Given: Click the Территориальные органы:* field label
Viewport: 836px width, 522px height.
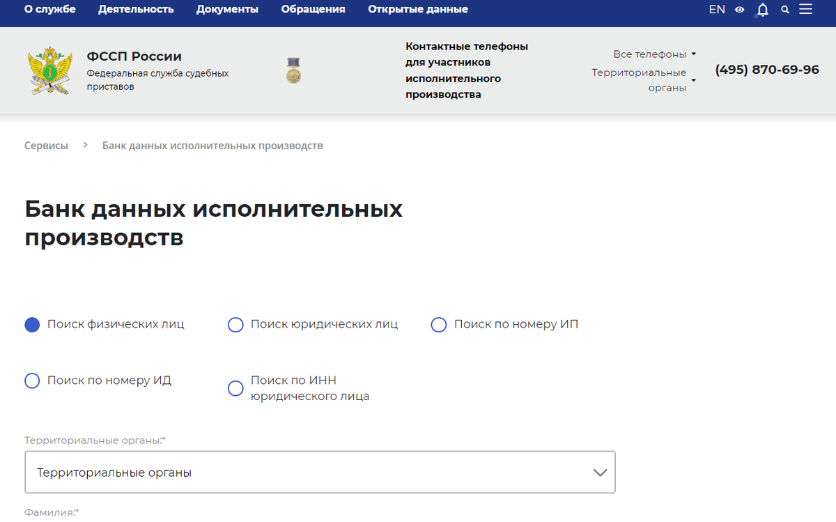Looking at the screenshot, I should click(95, 440).
